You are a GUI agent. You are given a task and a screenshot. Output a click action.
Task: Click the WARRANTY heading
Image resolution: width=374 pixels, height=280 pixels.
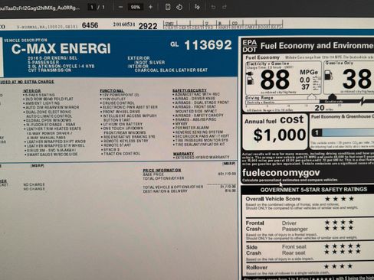coord(183,154)
